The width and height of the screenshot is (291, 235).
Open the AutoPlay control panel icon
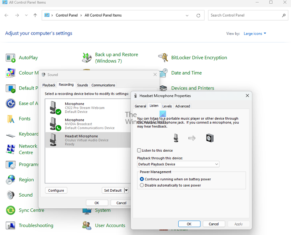click(11, 58)
